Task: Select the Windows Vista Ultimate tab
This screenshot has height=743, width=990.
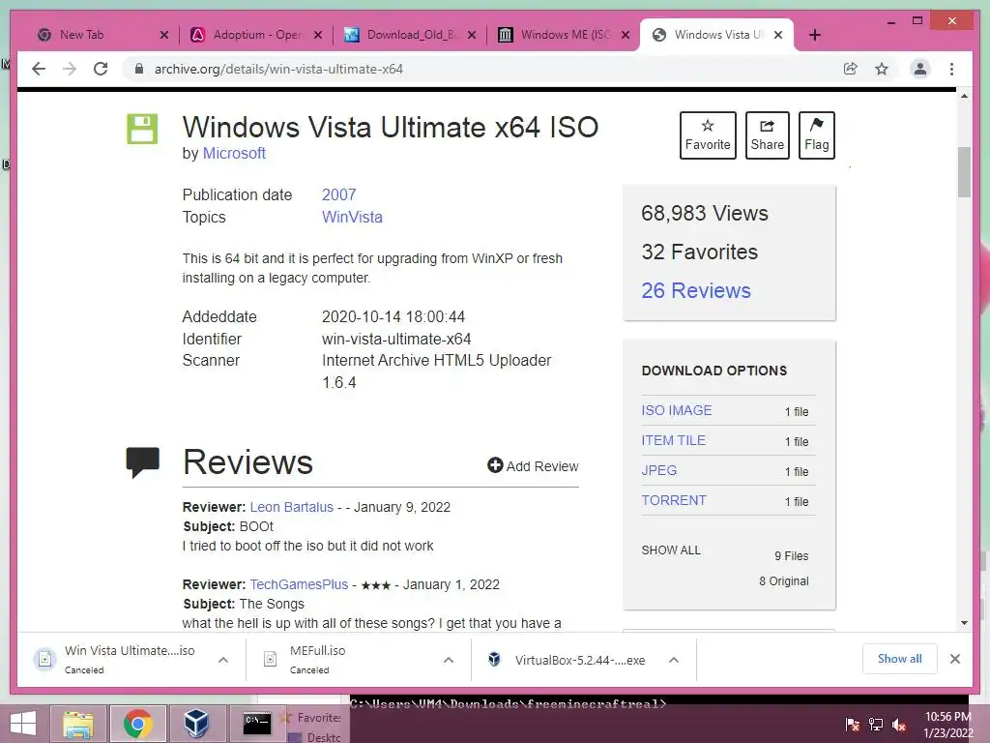Action: tap(718, 35)
